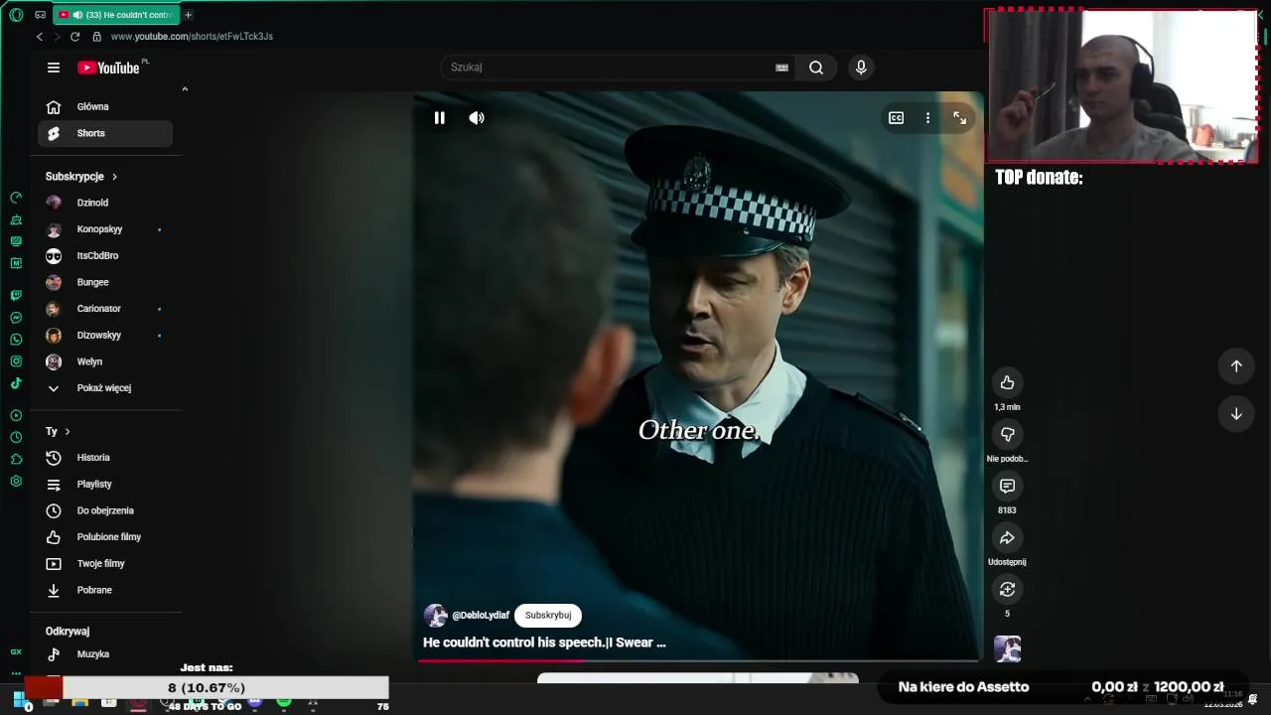The height and width of the screenshot is (715, 1271).
Task: Open Muzyka under Odkrywaj
Action: [x=105, y=654]
